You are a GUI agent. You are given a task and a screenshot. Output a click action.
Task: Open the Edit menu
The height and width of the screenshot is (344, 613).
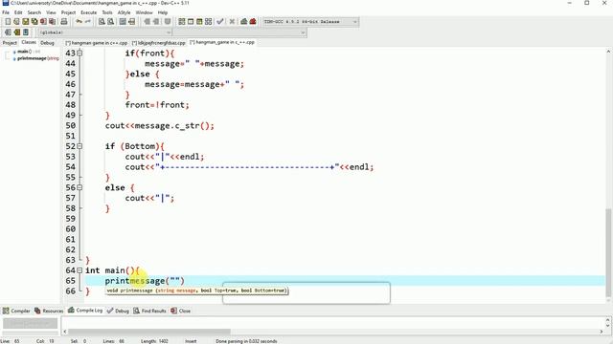click(x=18, y=12)
